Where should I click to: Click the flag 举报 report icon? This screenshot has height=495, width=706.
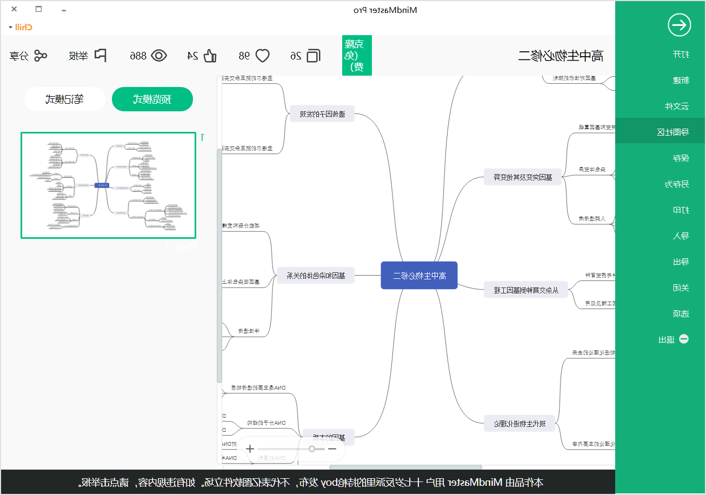100,55
